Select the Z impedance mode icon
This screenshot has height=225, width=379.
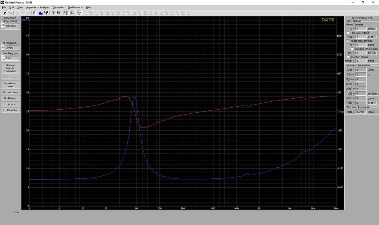5,13
